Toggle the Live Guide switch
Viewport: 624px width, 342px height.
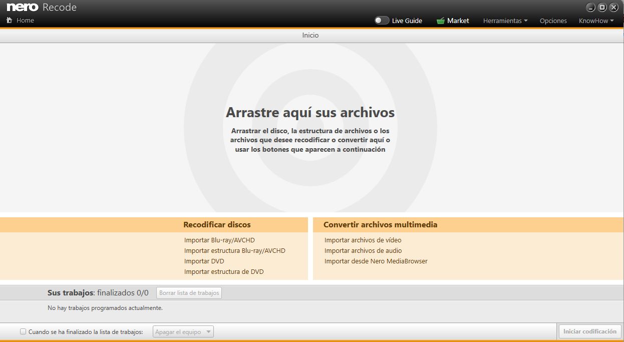click(382, 21)
